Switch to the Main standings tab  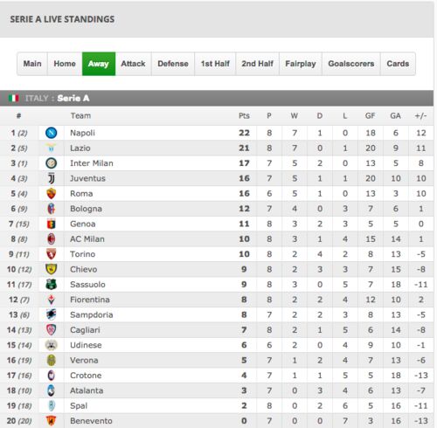32,64
